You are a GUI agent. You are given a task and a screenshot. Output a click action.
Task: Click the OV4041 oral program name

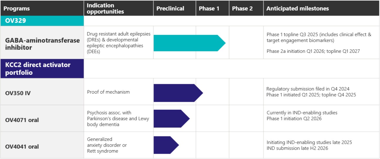(22, 146)
